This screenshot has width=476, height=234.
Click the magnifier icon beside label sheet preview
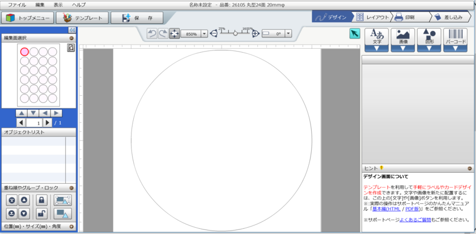coord(71,48)
